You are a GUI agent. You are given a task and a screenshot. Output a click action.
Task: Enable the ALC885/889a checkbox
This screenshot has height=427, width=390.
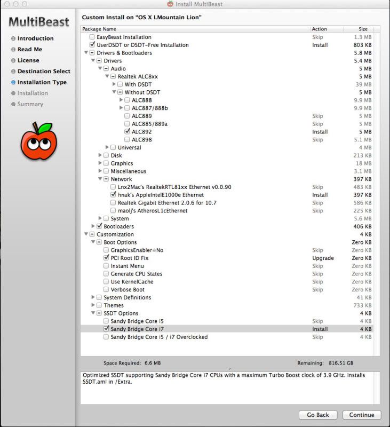[x=127, y=124]
